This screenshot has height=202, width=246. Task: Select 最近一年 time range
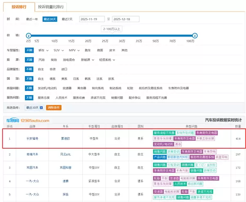click(32, 19)
